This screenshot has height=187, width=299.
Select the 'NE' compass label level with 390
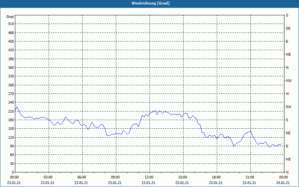click(288, 55)
